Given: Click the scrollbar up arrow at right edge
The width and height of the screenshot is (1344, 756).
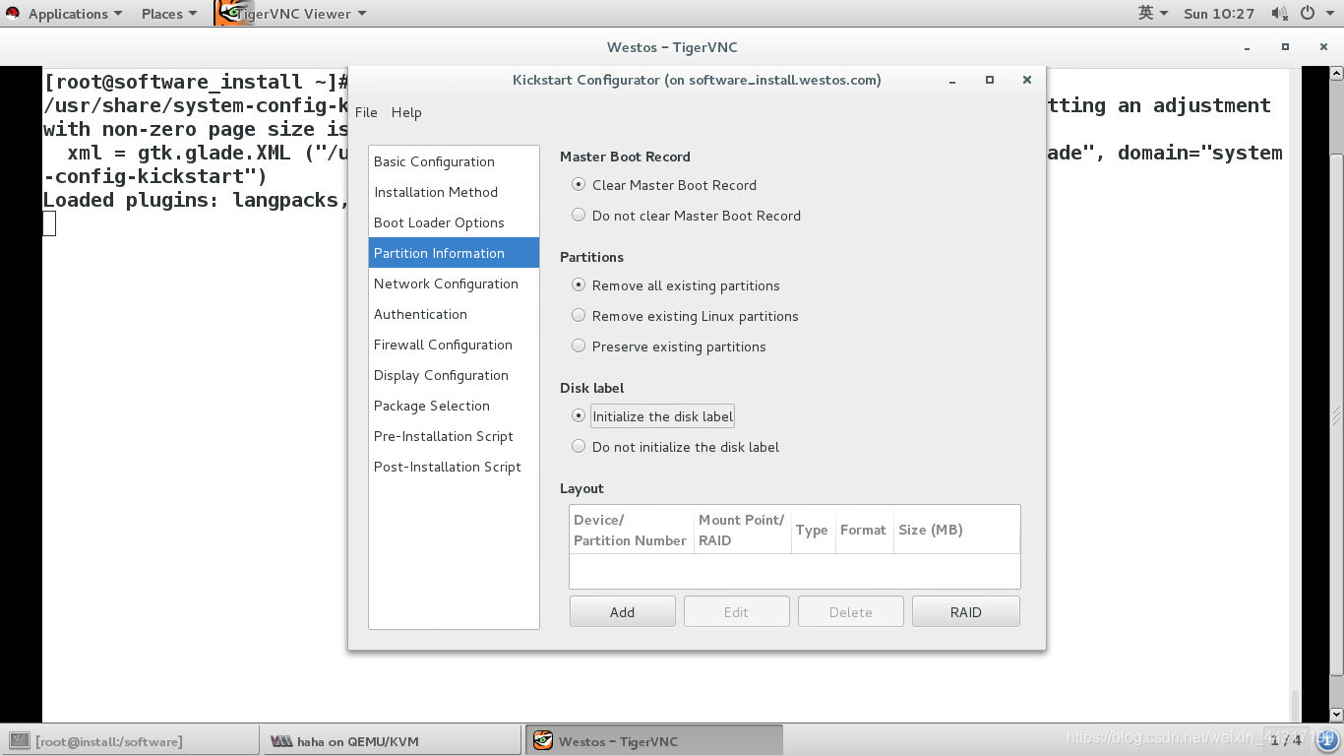Looking at the screenshot, I should coord(1336,74).
